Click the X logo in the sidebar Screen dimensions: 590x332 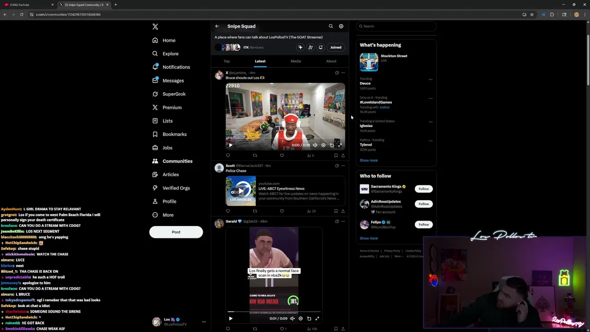point(155,27)
